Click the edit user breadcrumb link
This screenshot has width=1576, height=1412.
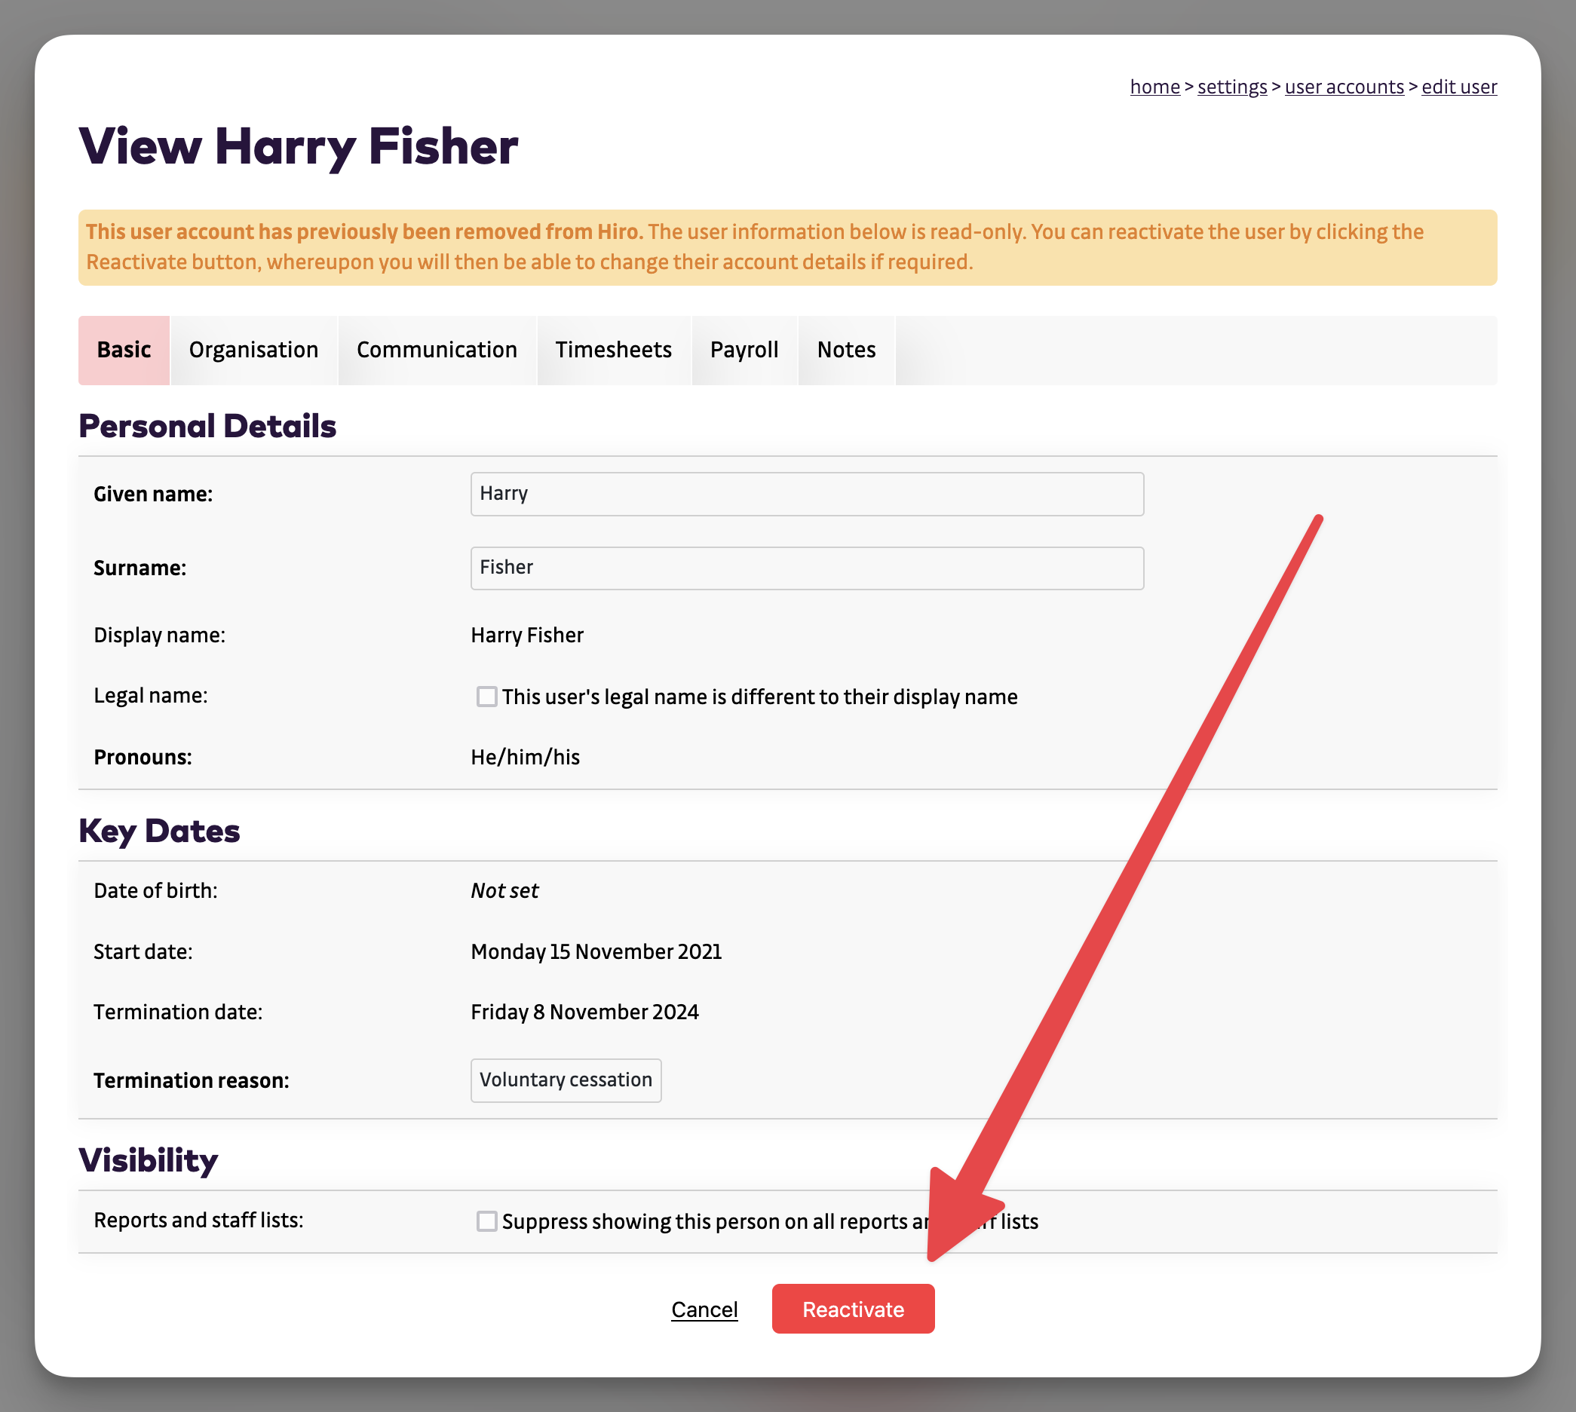[1459, 87]
